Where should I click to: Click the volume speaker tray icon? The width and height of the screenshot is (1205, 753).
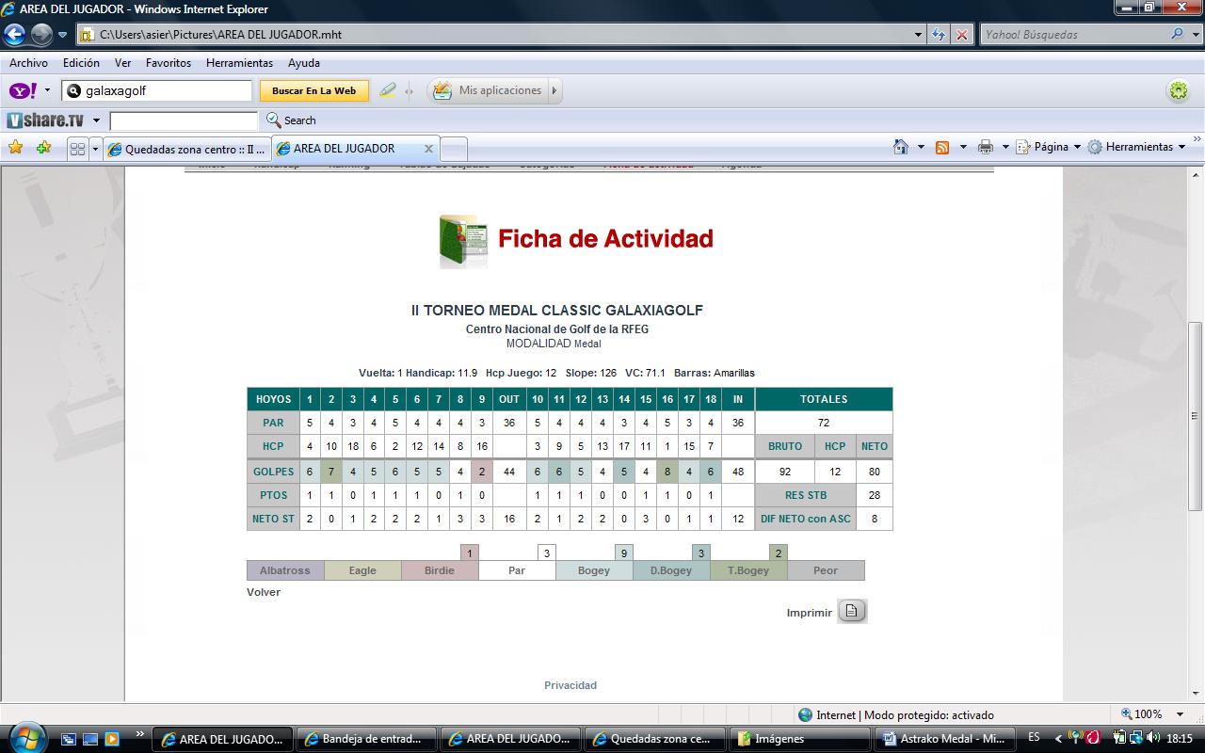point(1154,738)
